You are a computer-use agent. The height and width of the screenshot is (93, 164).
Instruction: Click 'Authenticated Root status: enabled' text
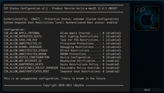(x=92, y=23)
